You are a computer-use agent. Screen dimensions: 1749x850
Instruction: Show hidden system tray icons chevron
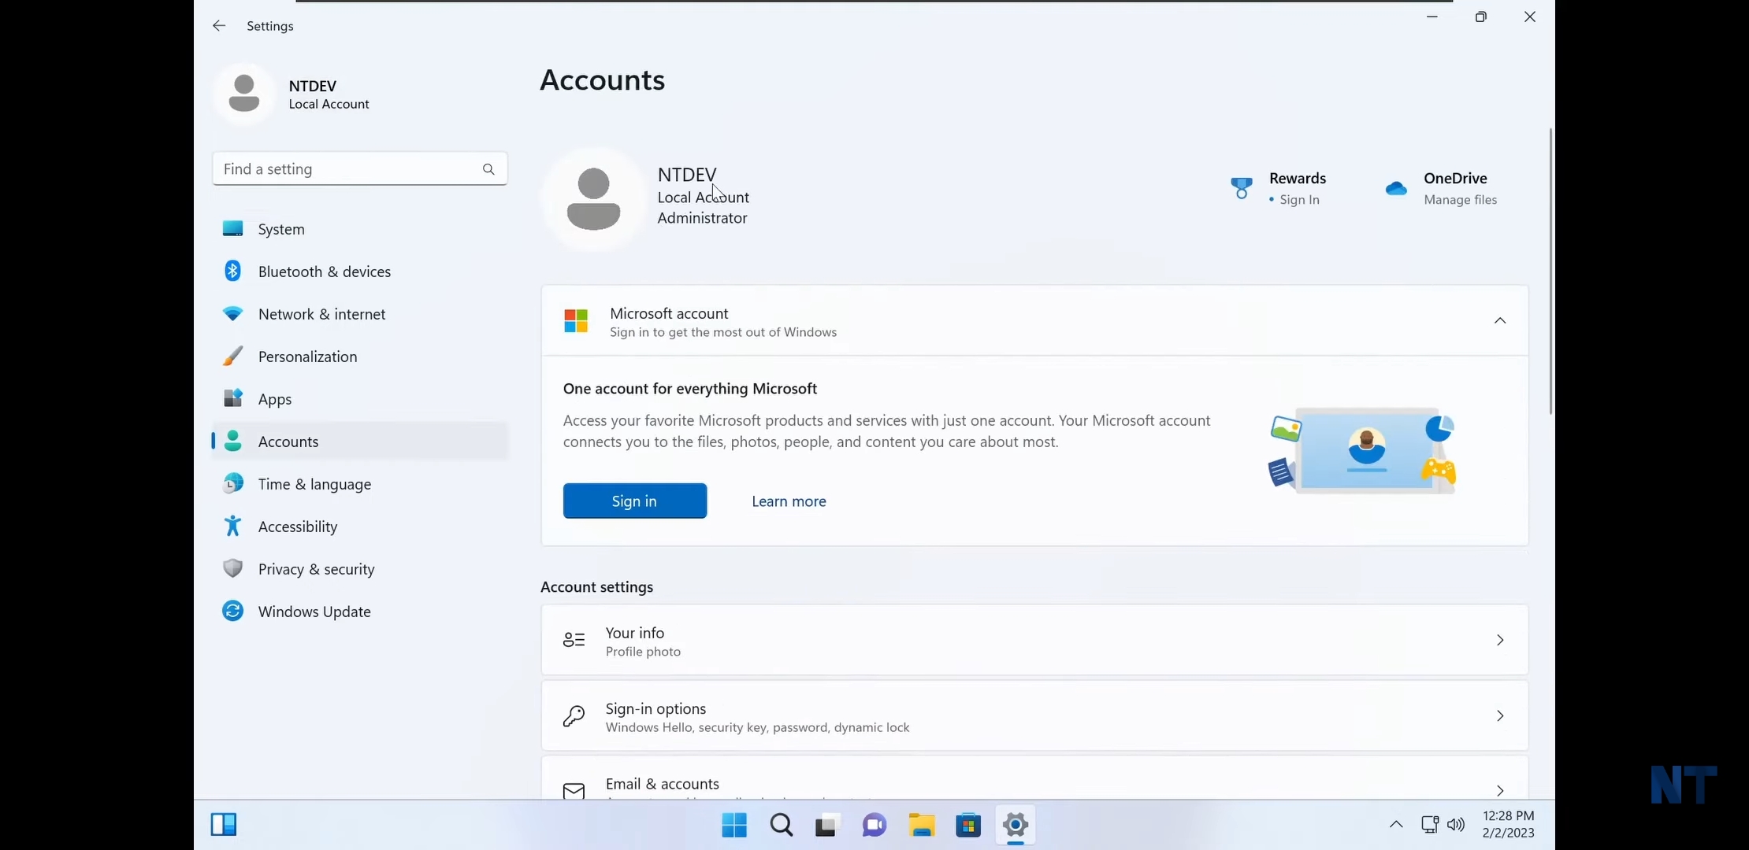(x=1395, y=825)
